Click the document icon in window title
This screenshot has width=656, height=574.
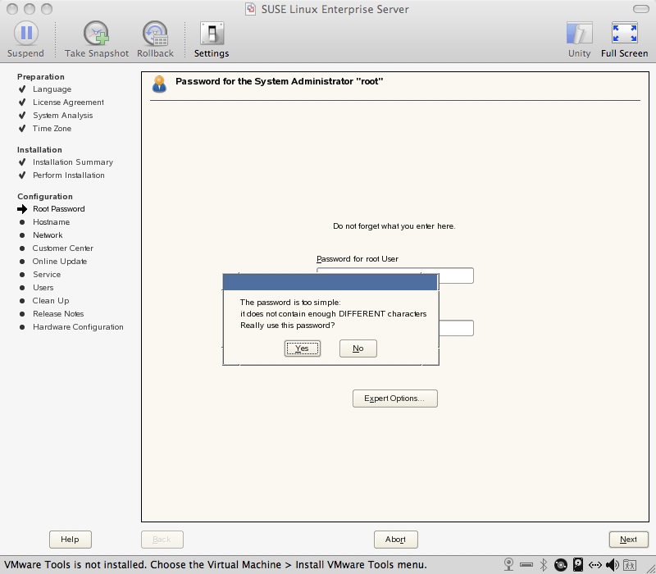point(250,9)
